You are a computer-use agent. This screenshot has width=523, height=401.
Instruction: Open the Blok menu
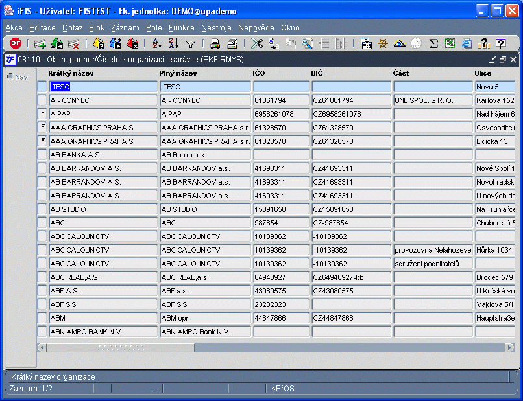point(97,28)
